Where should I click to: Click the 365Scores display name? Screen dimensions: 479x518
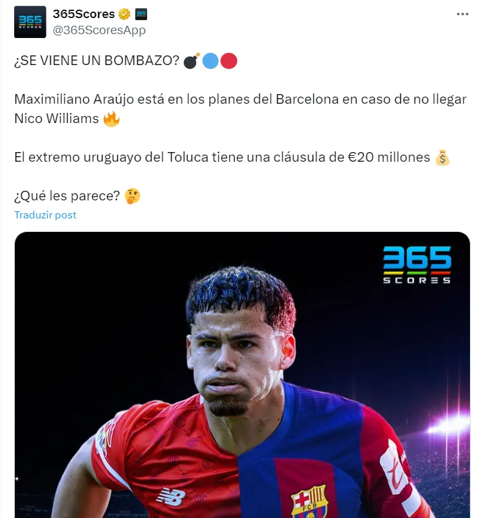click(84, 14)
